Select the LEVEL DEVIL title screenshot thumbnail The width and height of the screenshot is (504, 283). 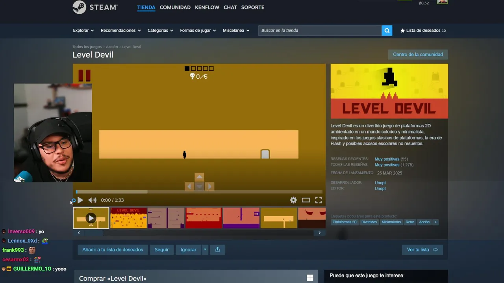tap(128, 218)
